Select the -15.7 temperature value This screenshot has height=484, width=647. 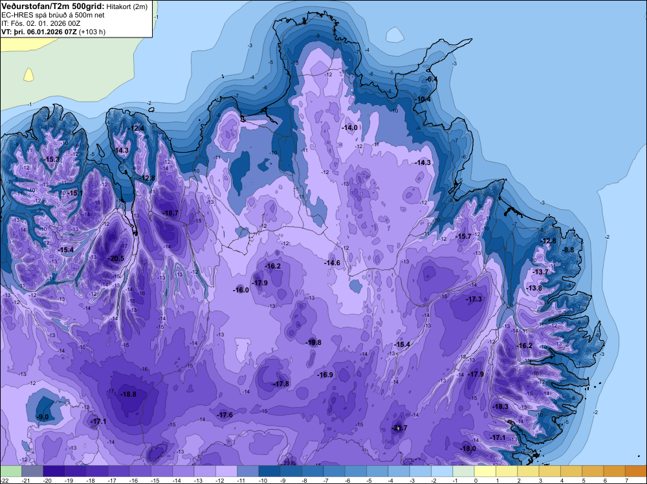[463, 236]
